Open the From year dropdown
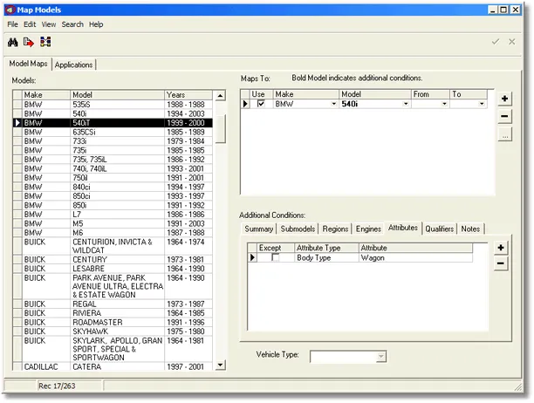 pyautogui.click(x=444, y=104)
